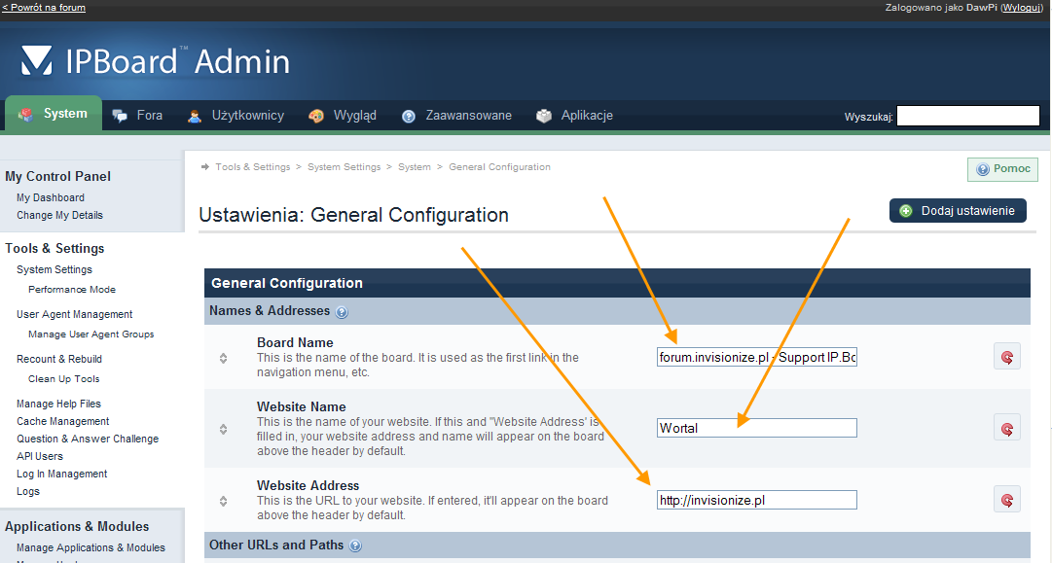This screenshot has height=563, width=1052.
Task: Click the revert icon for Board Name
Action: click(x=1006, y=357)
